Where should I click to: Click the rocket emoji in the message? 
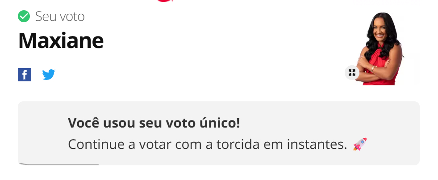(x=360, y=144)
